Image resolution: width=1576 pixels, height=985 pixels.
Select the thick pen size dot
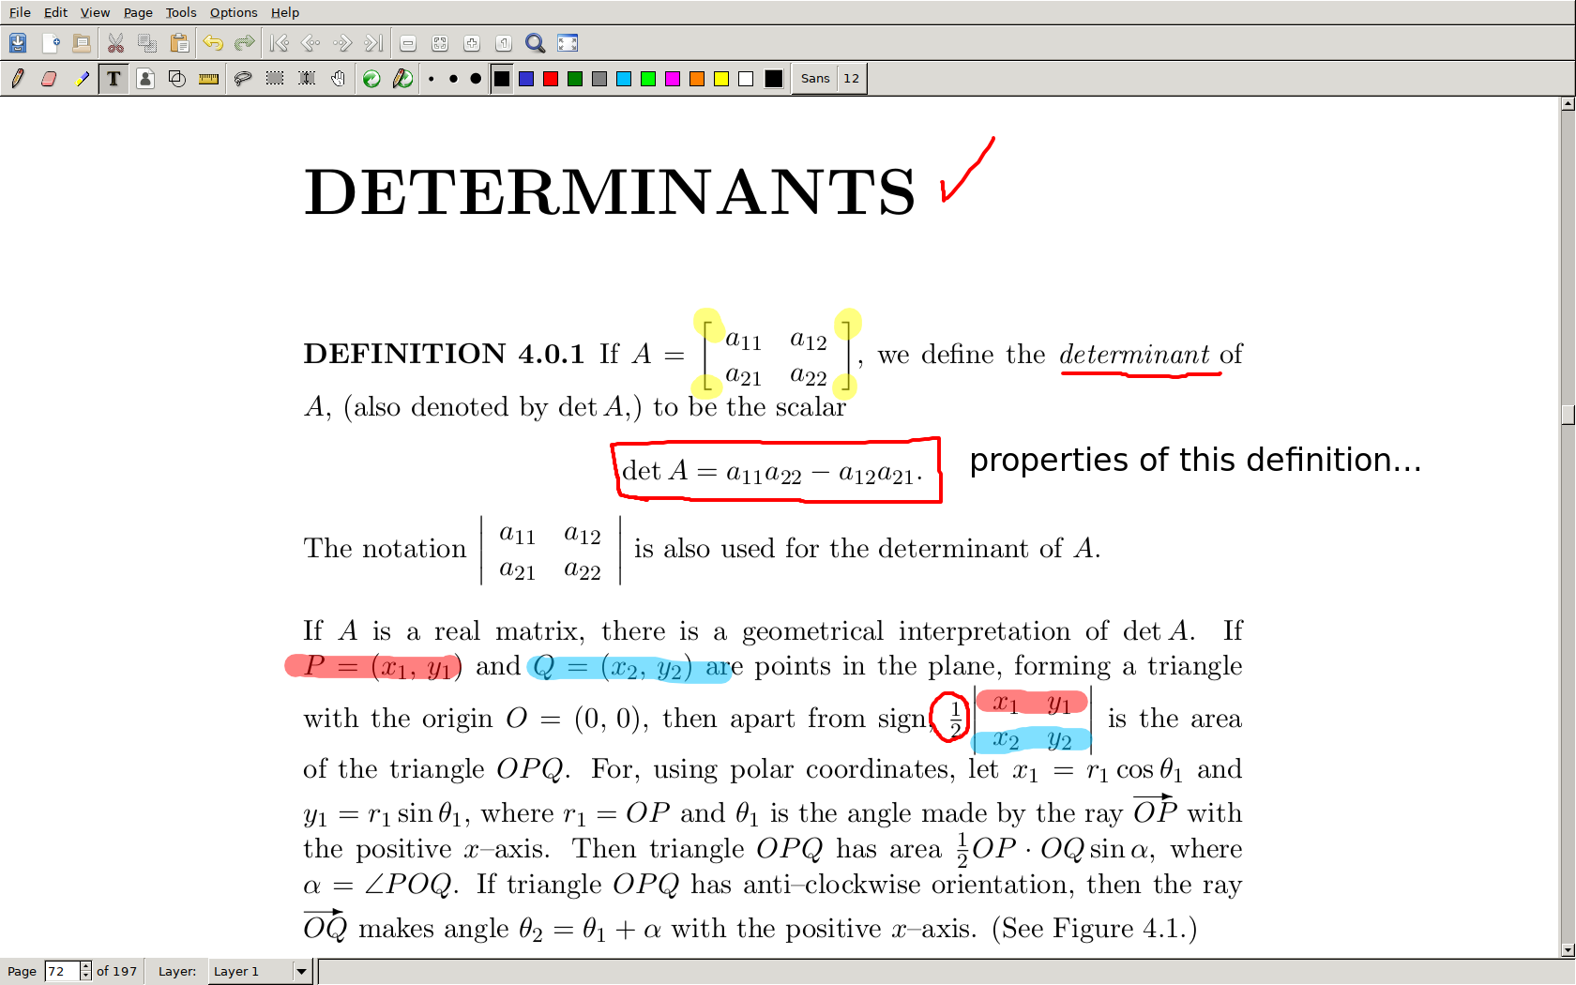tap(476, 79)
